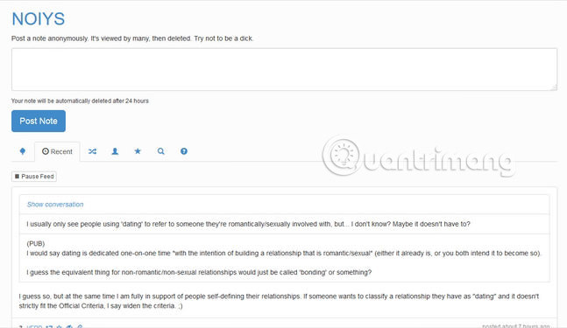Grab the text area resize handle corner
567x328 pixels.
[554, 87]
